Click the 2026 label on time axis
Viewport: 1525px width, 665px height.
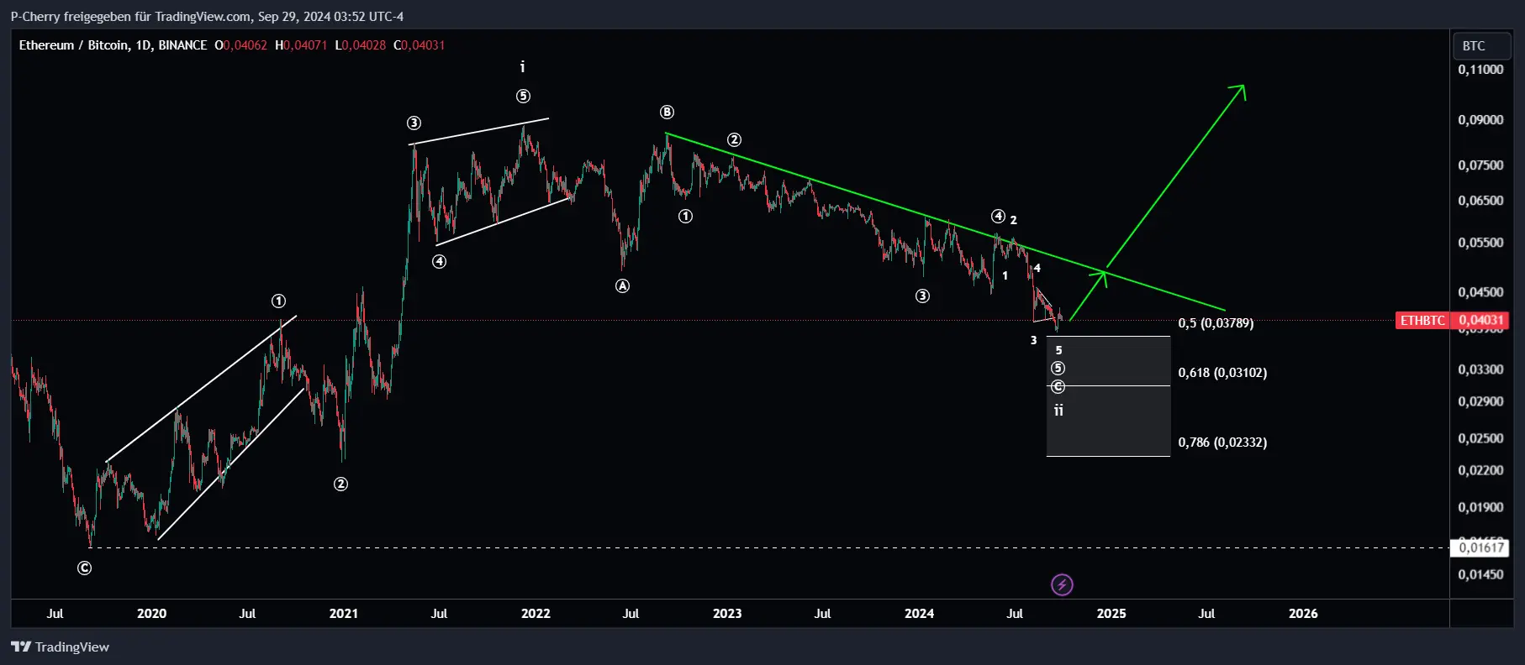click(1303, 614)
